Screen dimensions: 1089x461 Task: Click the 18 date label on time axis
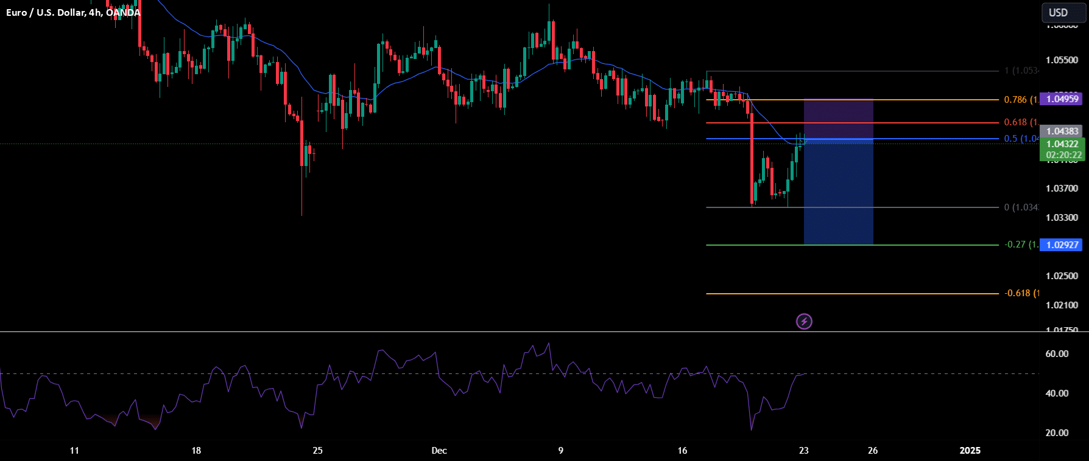(196, 451)
